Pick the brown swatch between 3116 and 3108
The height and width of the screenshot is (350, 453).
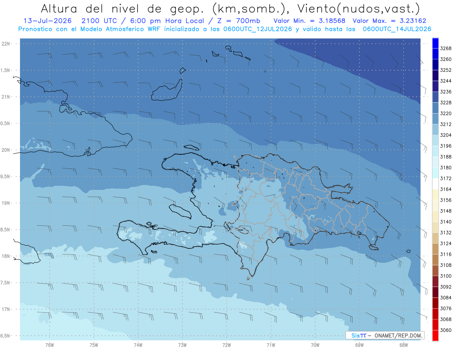coord(435,259)
